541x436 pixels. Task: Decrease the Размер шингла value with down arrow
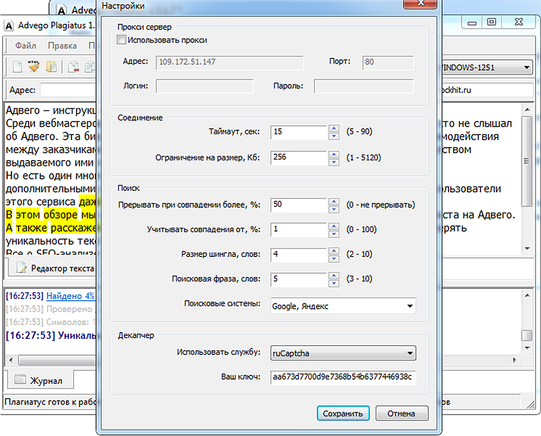(x=334, y=257)
